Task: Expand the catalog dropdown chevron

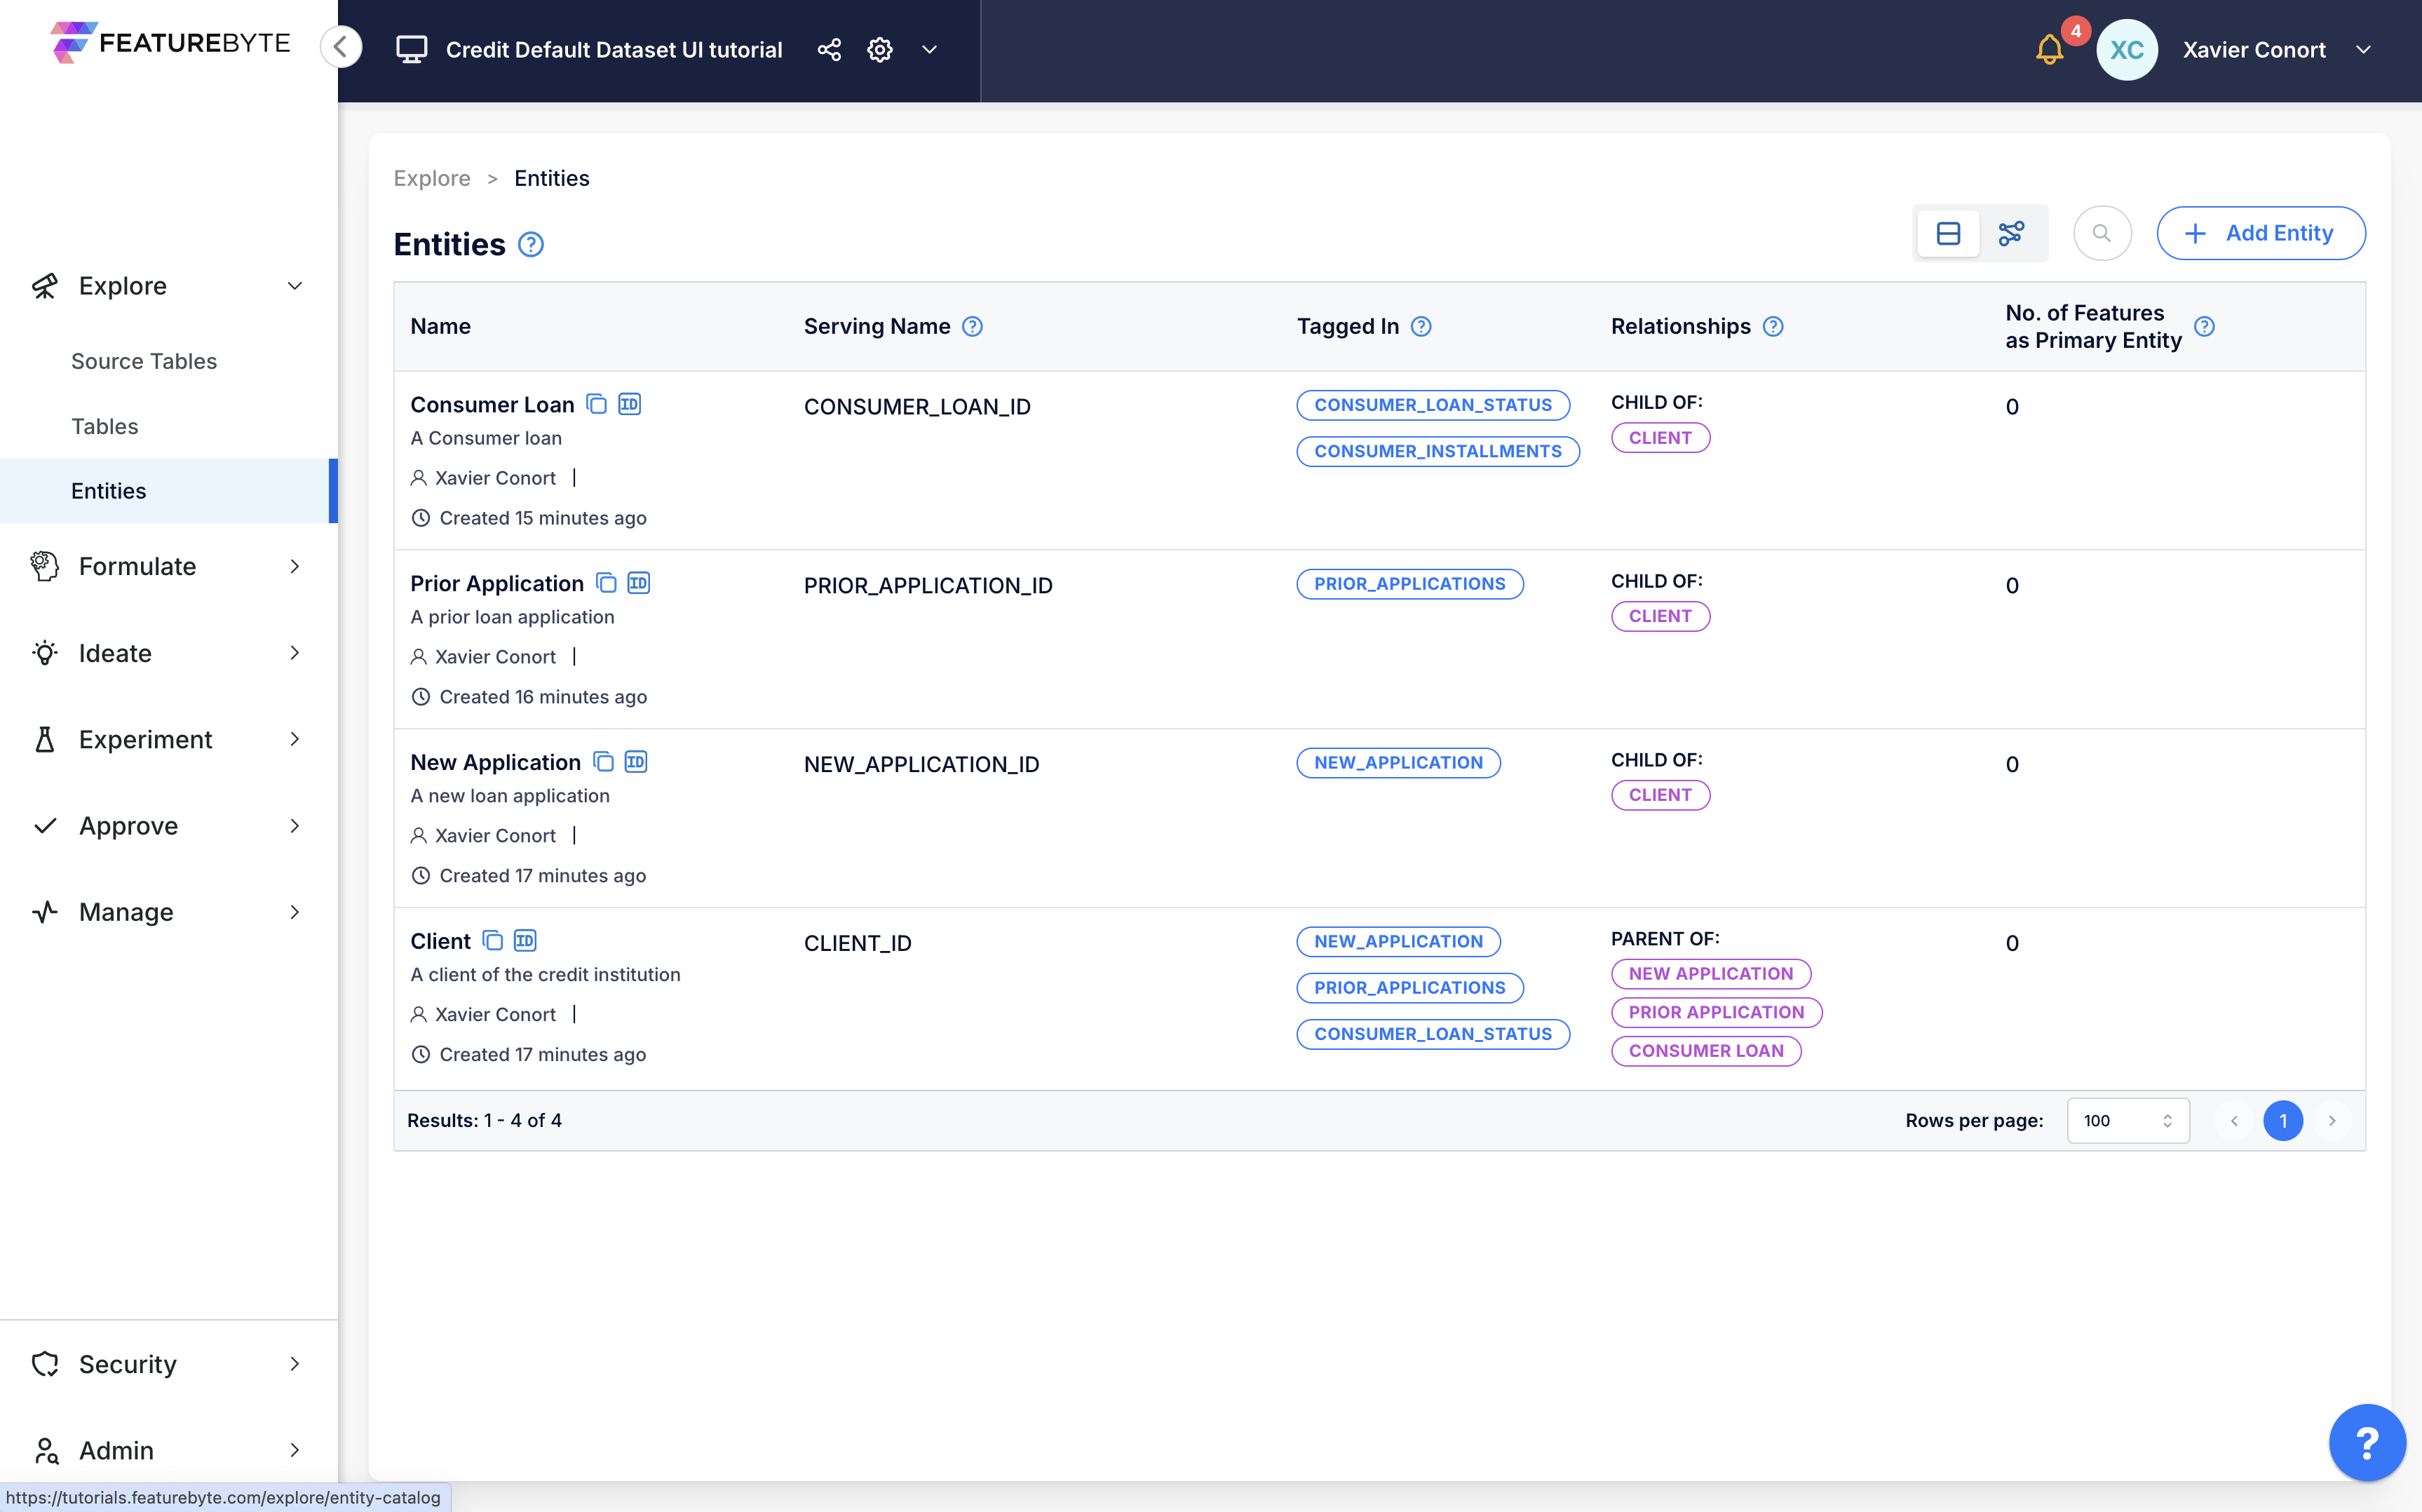Action: pyautogui.click(x=930, y=49)
